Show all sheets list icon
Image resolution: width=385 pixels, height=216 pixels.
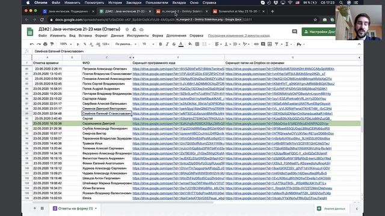pyautogui.click(x=42, y=208)
